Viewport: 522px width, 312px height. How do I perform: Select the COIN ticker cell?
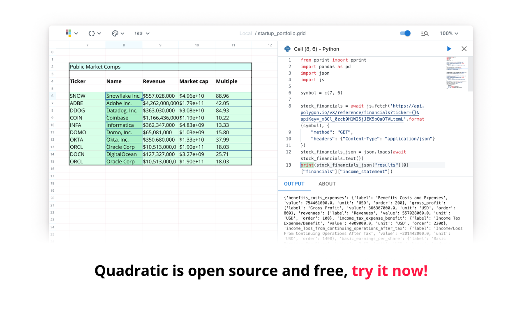point(87,118)
